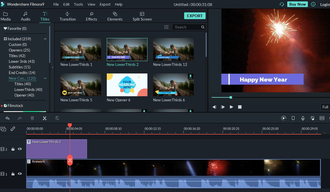Image resolution: width=330 pixels, height=192 pixels.
Task: Select Custom (0) category
Action: tap(18, 44)
